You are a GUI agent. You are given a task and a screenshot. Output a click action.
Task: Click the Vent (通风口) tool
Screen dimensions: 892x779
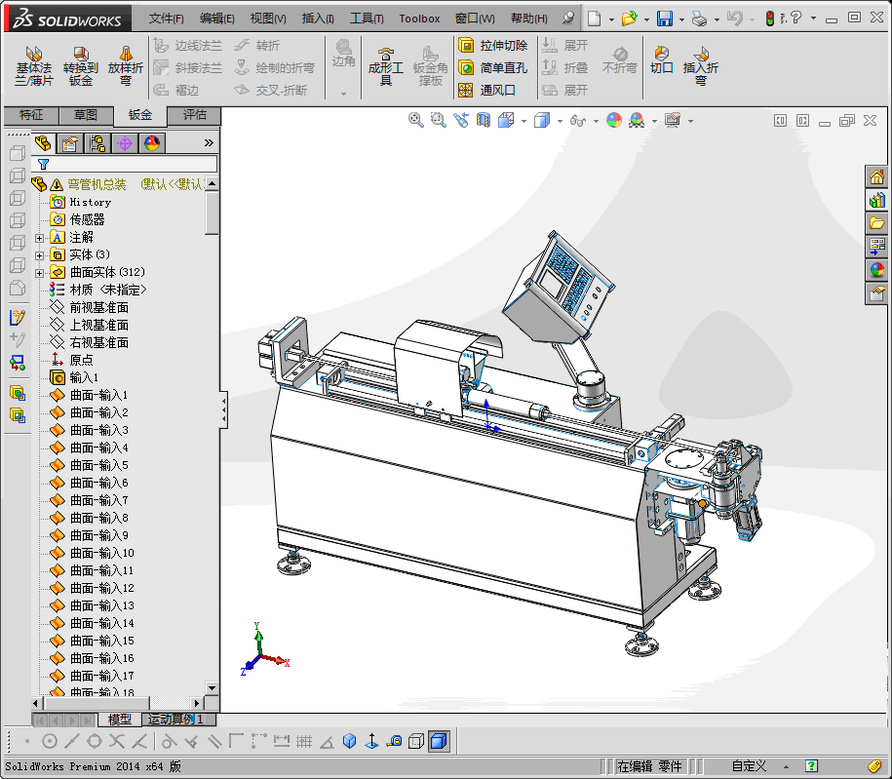[x=487, y=90]
